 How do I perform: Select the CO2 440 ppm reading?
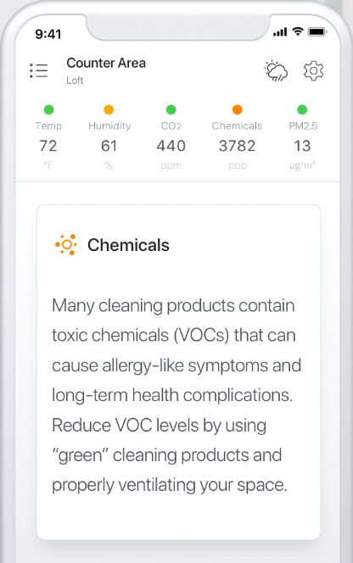[171, 137]
